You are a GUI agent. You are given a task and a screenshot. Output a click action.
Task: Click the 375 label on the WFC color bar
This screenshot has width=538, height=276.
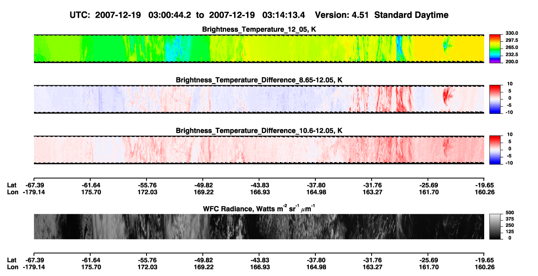(509, 219)
